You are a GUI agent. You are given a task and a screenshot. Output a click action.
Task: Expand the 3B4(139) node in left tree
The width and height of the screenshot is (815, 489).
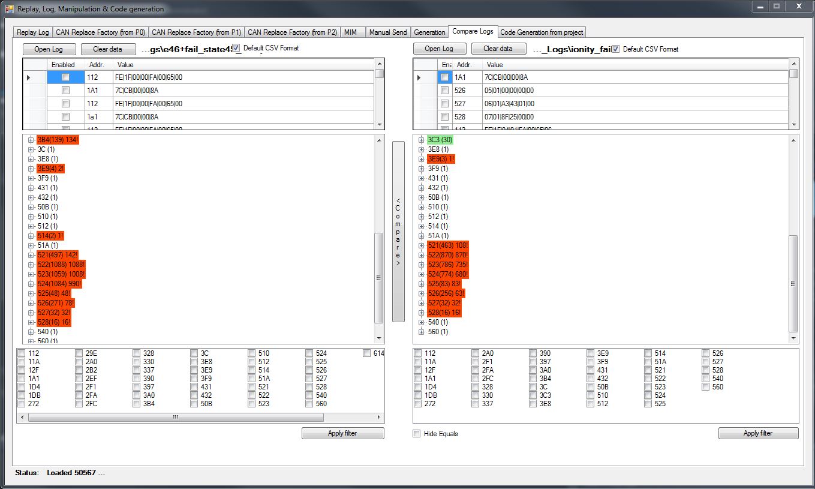pos(31,140)
